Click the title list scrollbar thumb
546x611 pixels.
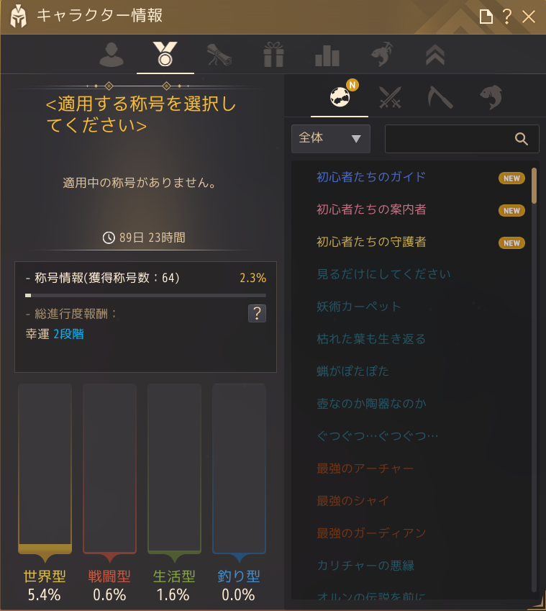coord(534,186)
